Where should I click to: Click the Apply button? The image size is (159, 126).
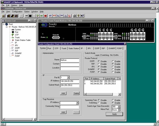pyautogui.click(x=114, y=114)
